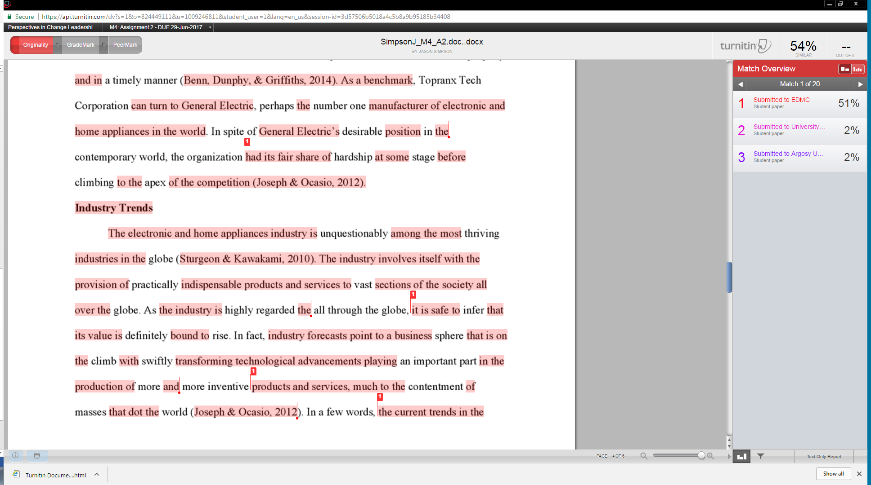Open the Text-Only Report
Viewport: 871px width, 485px height.
[x=824, y=456]
